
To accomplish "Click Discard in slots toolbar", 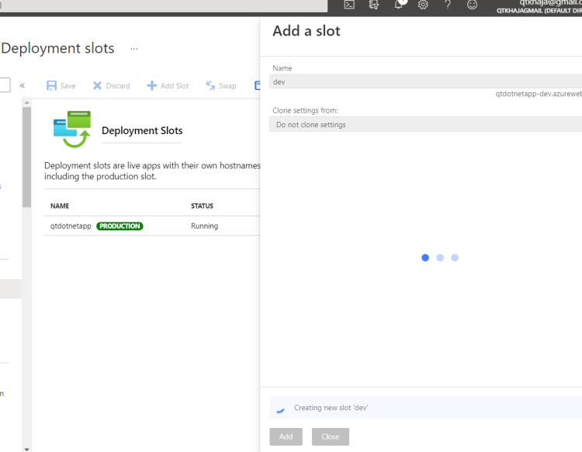I will pyautogui.click(x=111, y=85).
